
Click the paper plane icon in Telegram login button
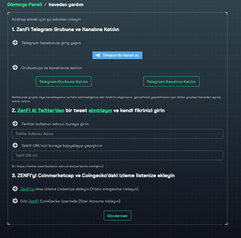coord(98,55)
